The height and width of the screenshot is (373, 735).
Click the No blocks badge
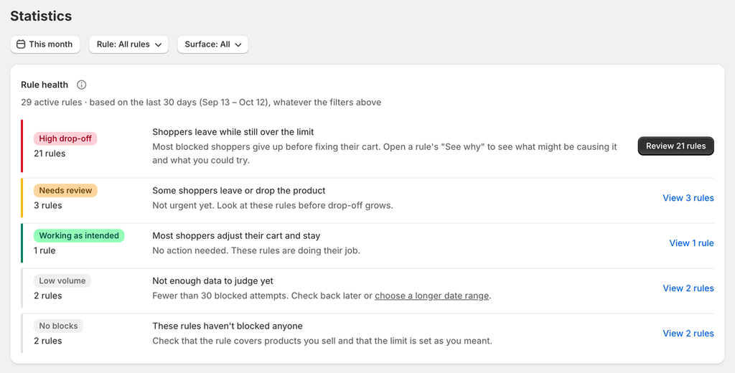58,326
